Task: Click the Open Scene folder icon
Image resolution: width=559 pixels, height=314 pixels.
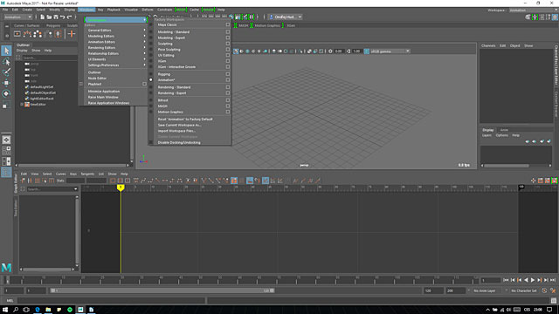Action: pos(49,17)
